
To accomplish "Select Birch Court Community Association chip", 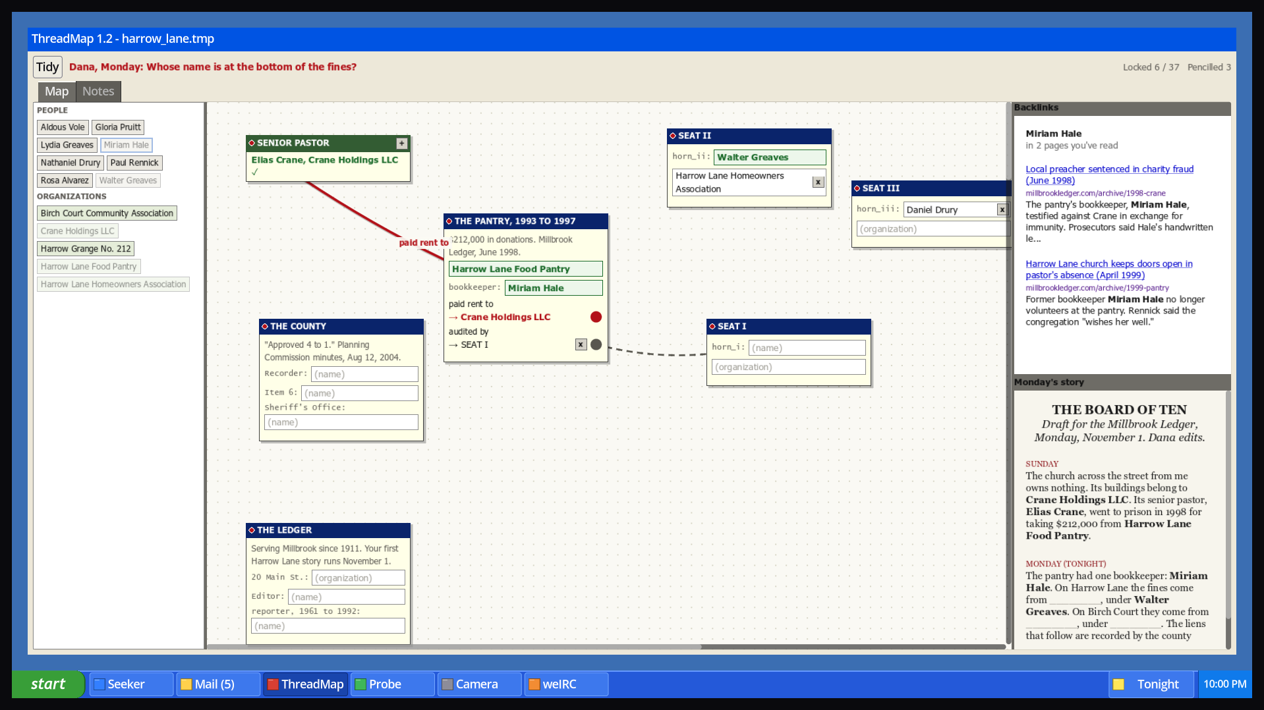I will point(107,213).
